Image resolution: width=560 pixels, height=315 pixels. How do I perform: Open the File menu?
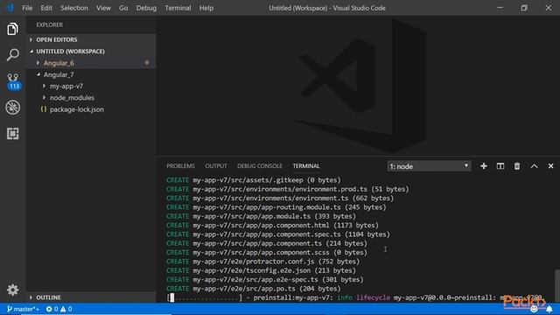[x=27, y=8]
